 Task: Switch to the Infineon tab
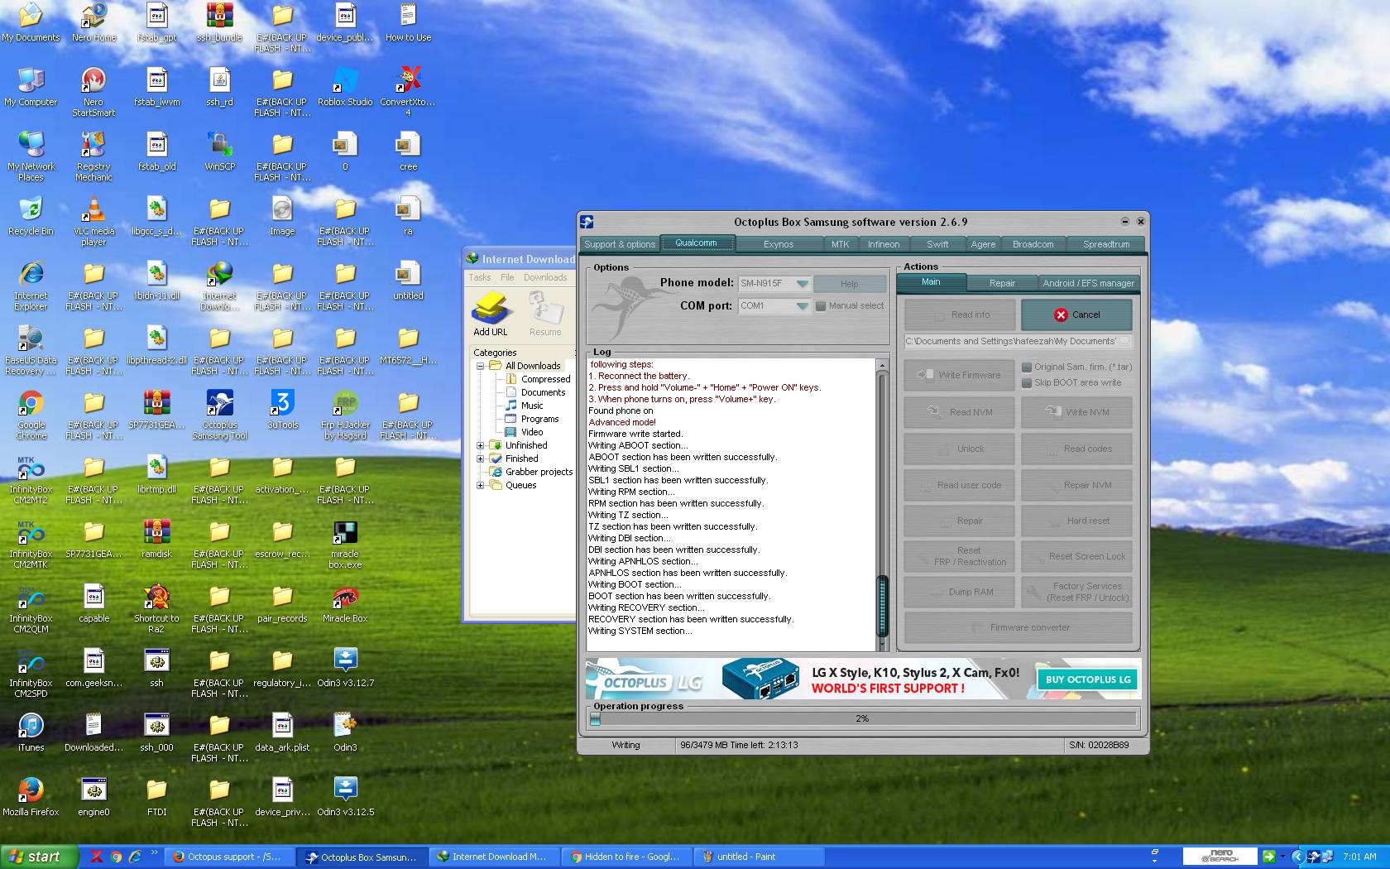[884, 244]
